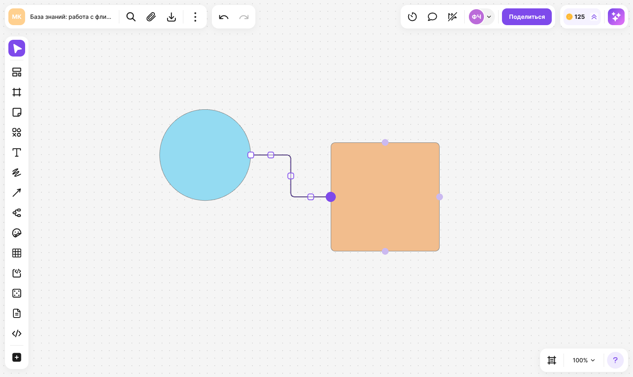
Task: Click the download export icon
Action: (171, 17)
